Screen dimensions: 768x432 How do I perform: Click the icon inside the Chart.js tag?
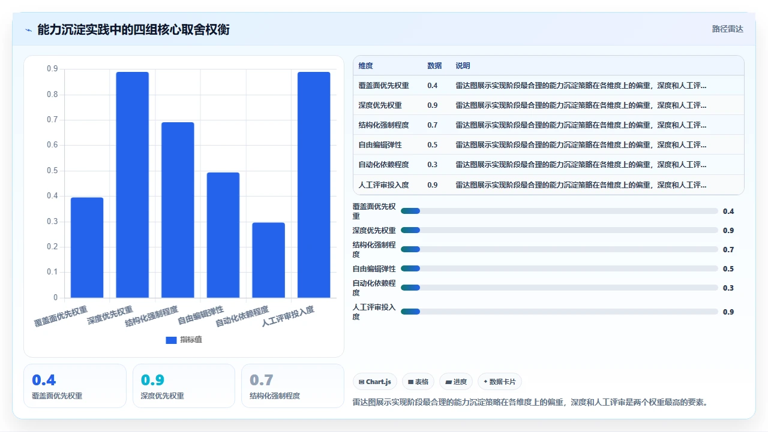click(361, 382)
